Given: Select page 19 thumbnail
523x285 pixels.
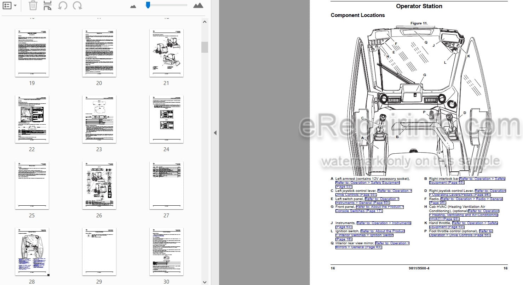Looking at the screenshot, I should (32, 53).
